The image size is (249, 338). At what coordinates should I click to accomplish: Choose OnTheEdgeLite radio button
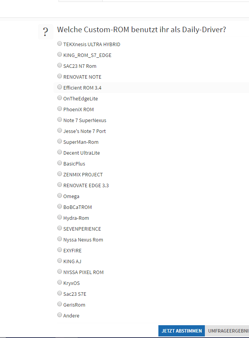[60, 98]
